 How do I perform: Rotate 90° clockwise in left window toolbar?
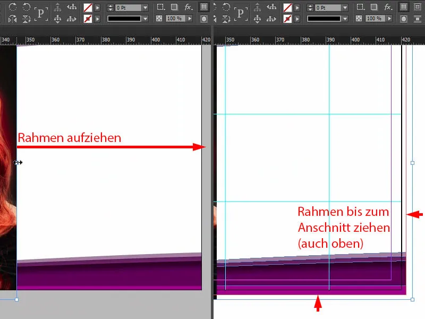coord(12,7)
